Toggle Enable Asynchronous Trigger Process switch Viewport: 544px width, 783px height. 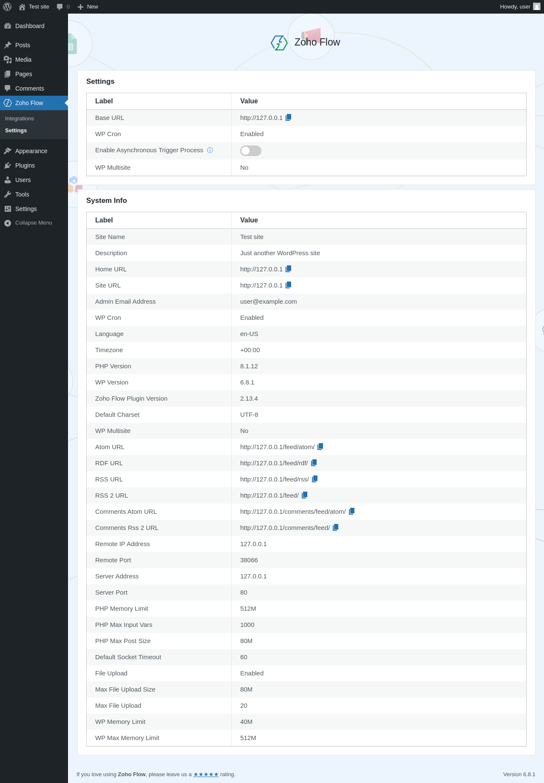tap(251, 151)
